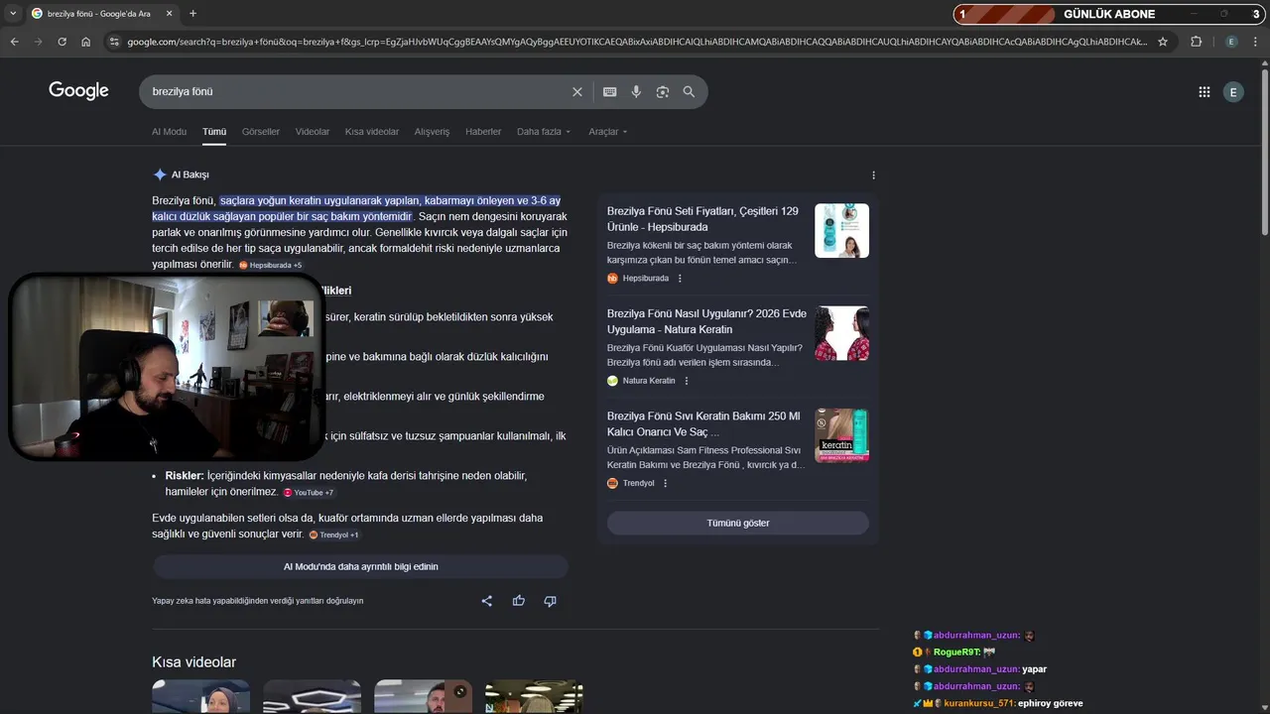Bookmark this page with star icon

(1163, 42)
